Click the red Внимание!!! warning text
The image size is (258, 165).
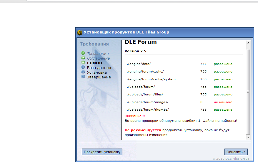pyautogui.click(x=135, y=116)
